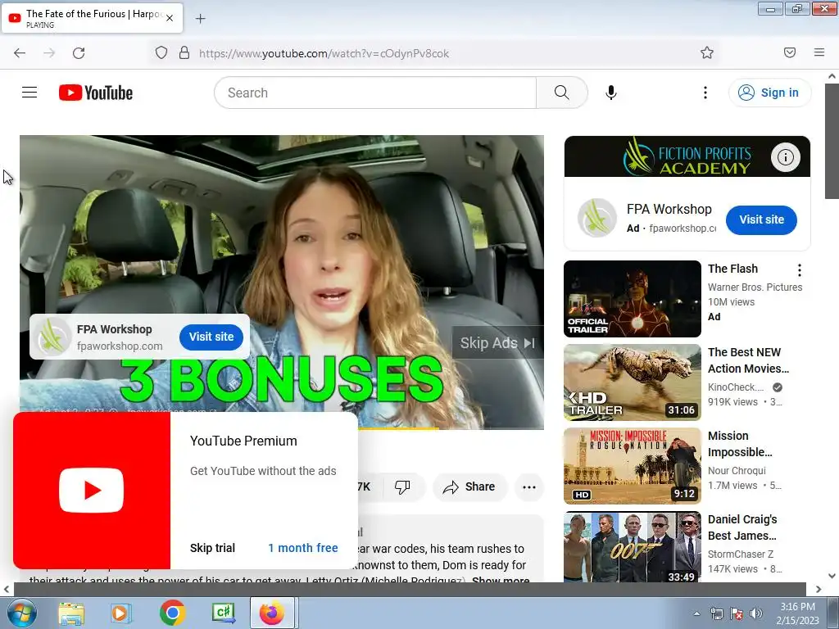Click the Sign in button
839x629 pixels.
coord(769,93)
